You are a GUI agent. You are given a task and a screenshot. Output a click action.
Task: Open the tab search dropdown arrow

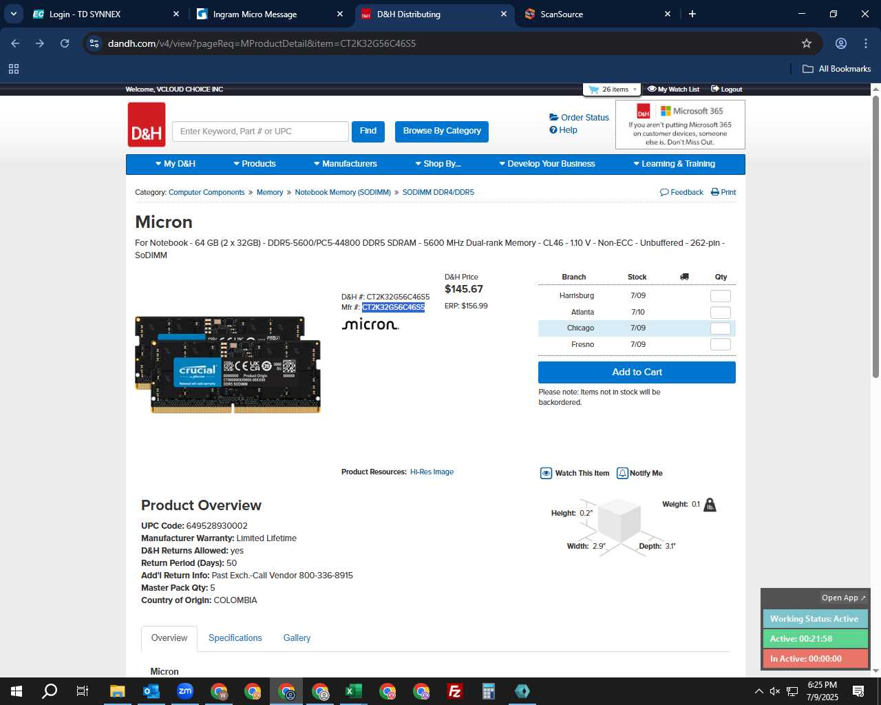[14, 14]
